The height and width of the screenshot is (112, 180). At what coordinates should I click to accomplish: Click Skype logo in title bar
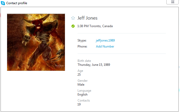click(x=3, y=3)
